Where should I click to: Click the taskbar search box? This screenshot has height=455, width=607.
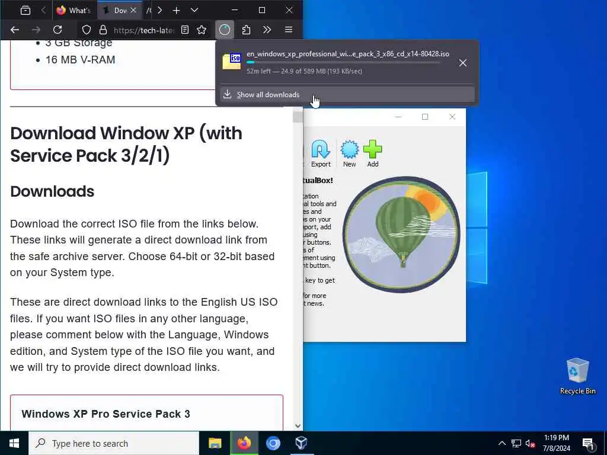click(x=114, y=443)
